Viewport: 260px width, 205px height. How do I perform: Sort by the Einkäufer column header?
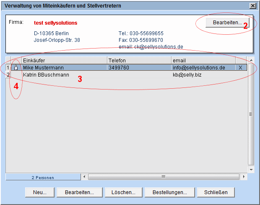pyautogui.click(x=64, y=60)
